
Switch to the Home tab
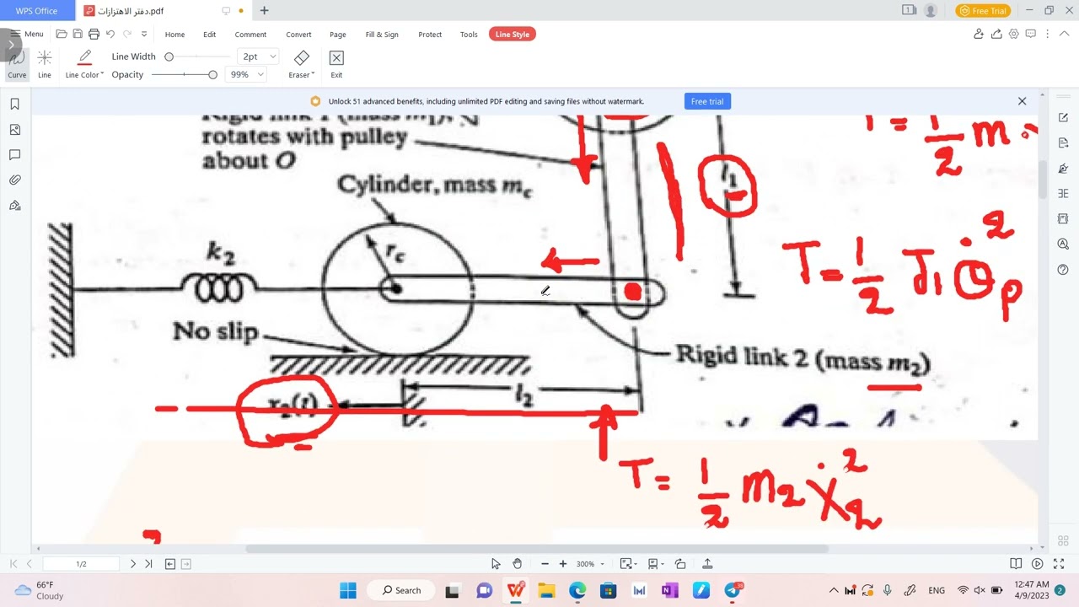[174, 35]
